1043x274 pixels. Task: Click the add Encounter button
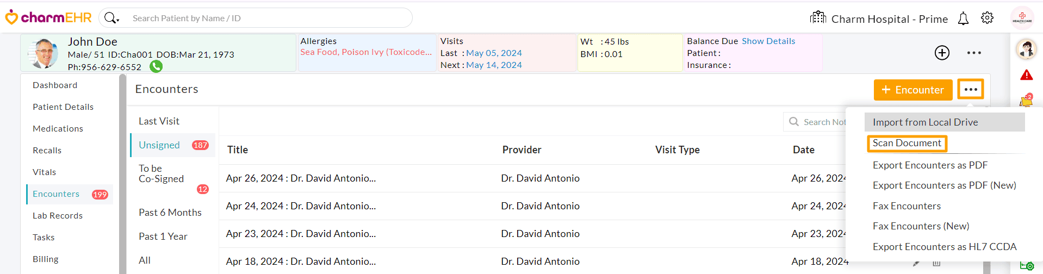point(912,90)
